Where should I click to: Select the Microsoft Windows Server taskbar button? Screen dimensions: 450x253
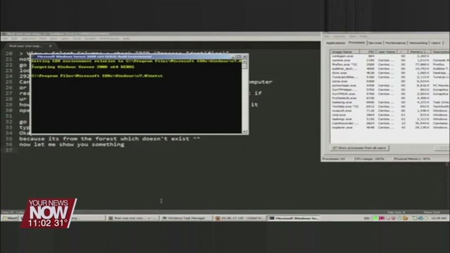click(x=294, y=218)
